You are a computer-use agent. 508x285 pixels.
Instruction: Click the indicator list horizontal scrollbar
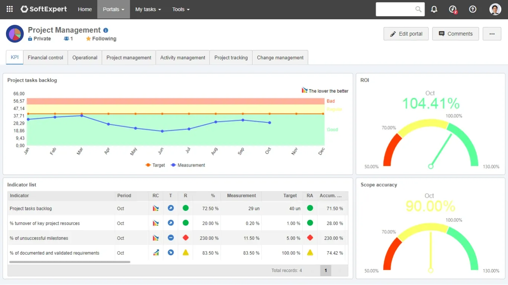[70, 262]
